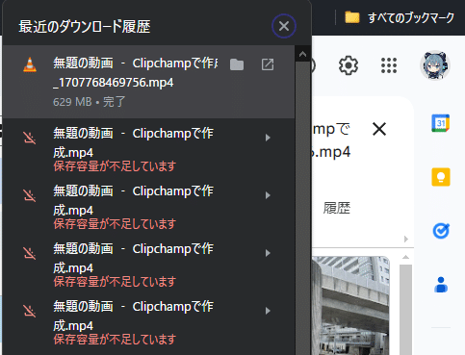Click the right arrow beside the tab strip
Image resolution: width=465 pixels, height=355 pixels.
pyautogui.click(x=406, y=239)
